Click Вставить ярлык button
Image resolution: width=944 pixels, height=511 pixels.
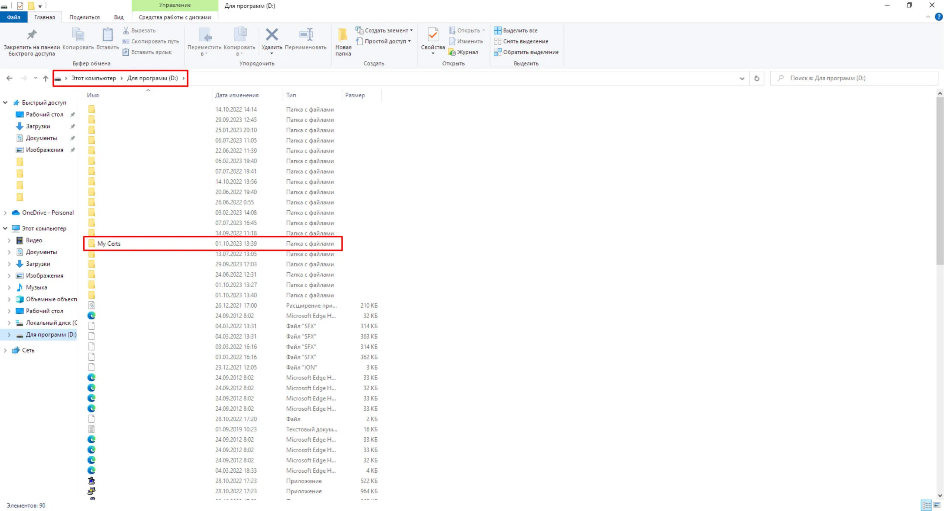(147, 52)
